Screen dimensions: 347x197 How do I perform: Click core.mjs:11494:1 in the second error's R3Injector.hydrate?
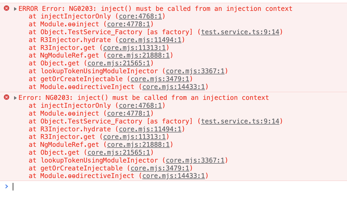coord(150,129)
